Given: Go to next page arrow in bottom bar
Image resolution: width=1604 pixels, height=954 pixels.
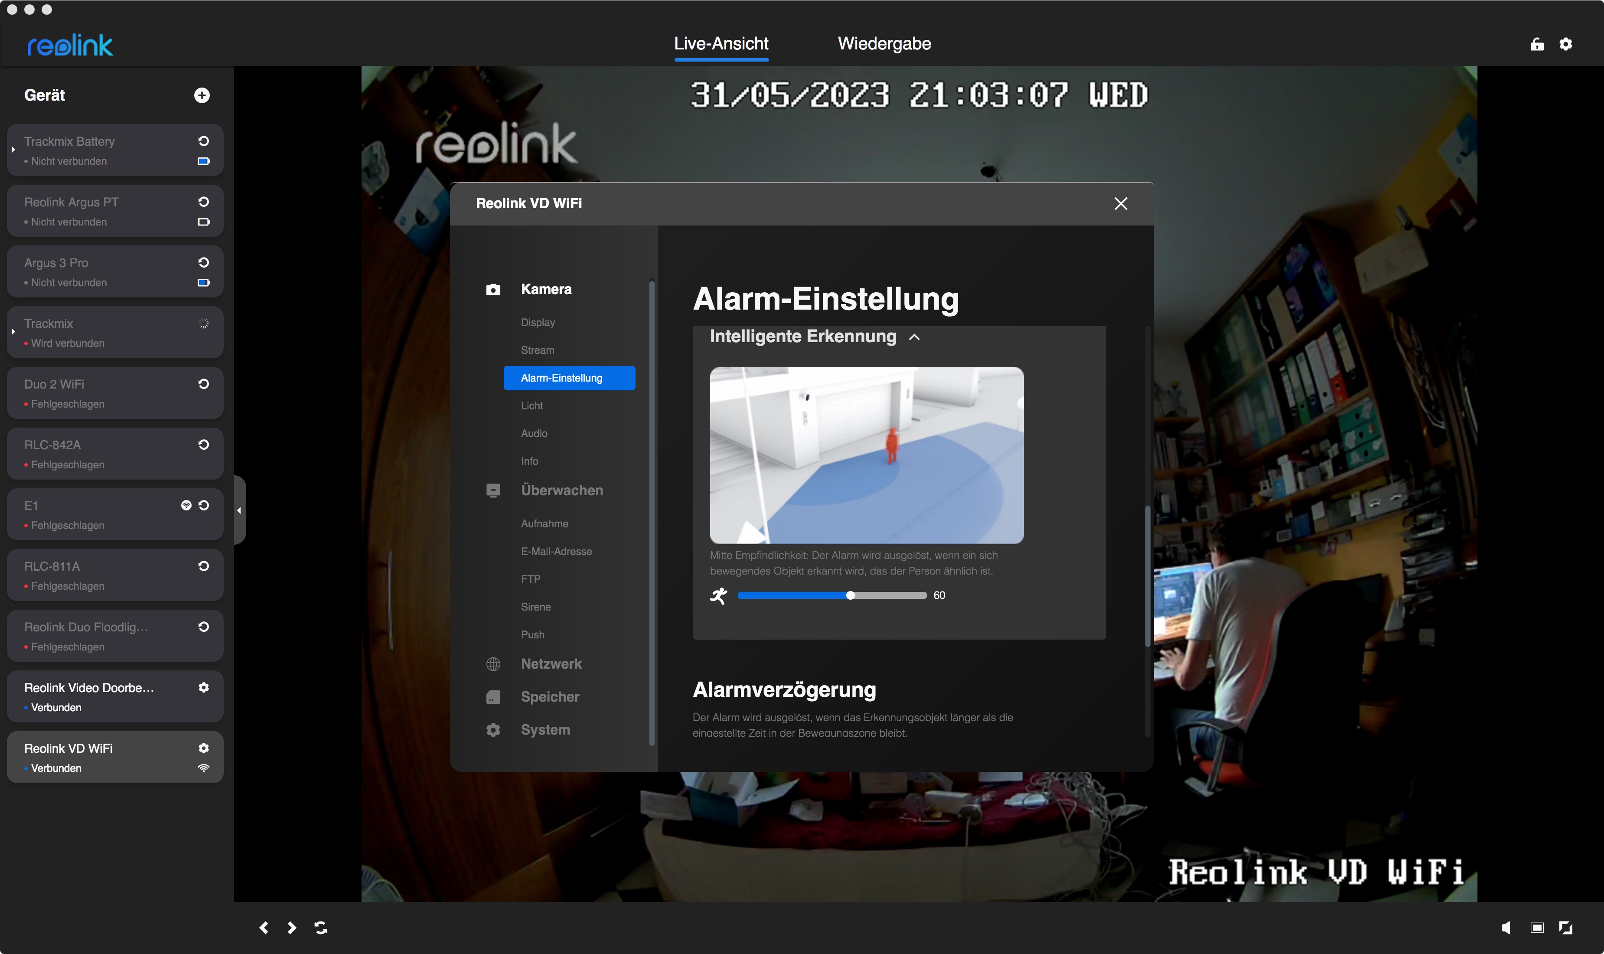Looking at the screenshot, I should (292, 927).
